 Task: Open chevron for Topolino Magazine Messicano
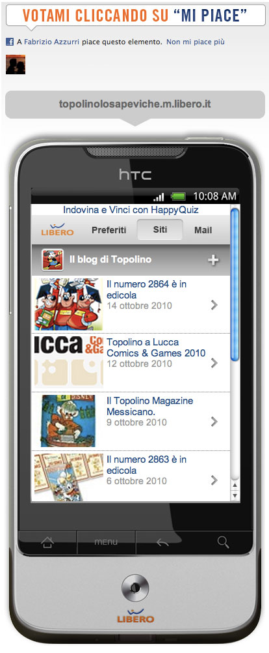[214, 422]
